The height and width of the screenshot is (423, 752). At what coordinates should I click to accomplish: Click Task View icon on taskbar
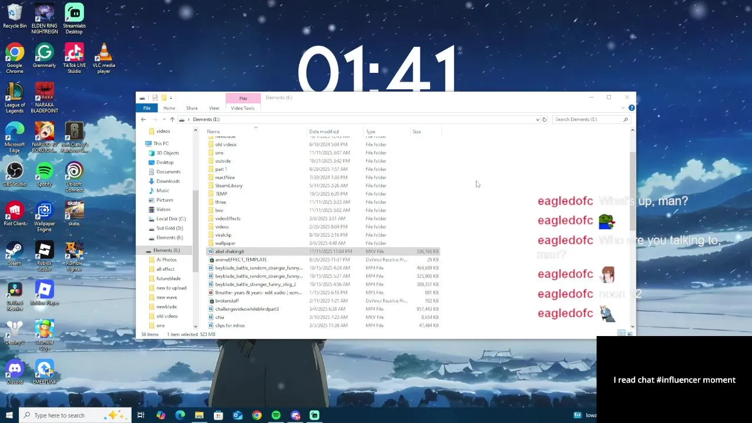click(x=141, y=415)
